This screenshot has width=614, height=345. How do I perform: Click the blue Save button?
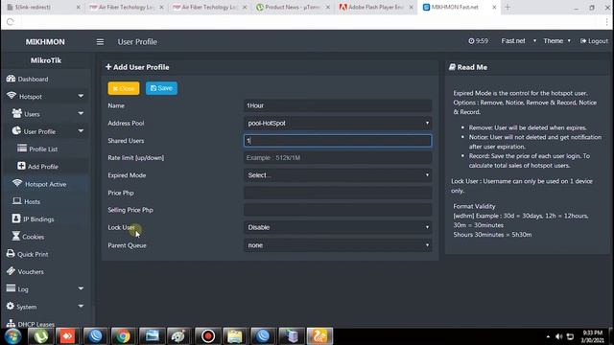point(161,88)
